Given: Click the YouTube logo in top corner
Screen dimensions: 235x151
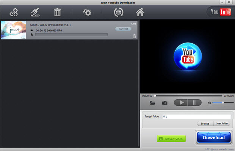Looking at the screenshot, I should 221,12.
